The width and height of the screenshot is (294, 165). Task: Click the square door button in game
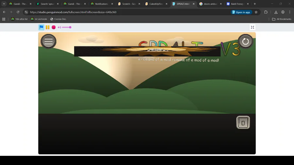click(x=243, y=123)
